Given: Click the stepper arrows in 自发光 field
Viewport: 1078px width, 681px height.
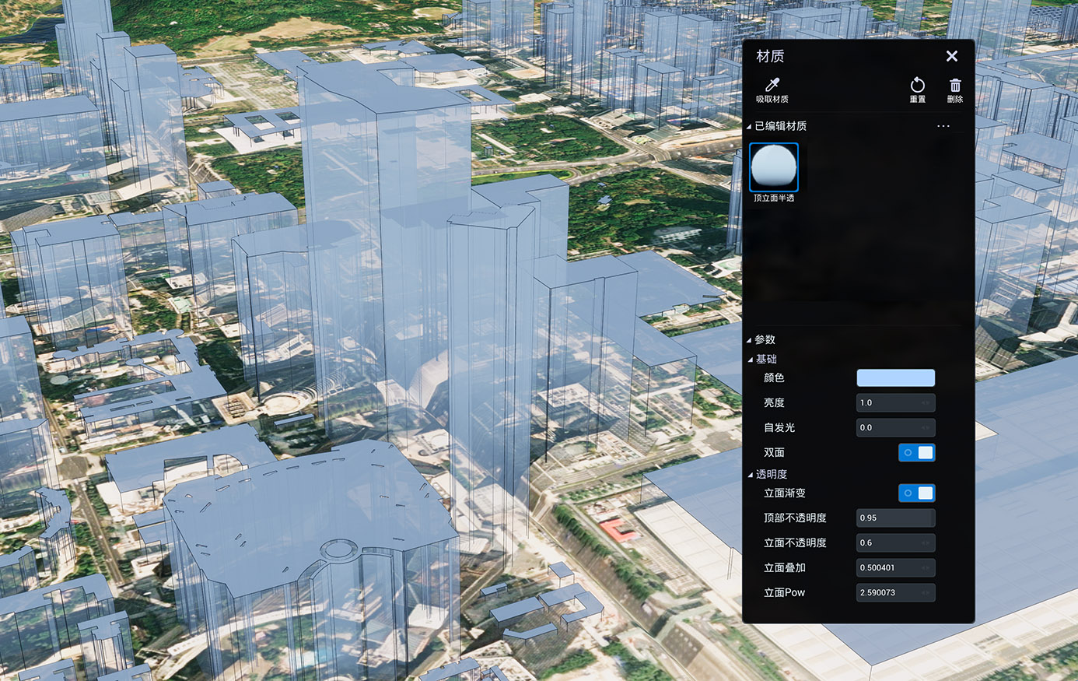Looking at the screenshot, I should (x=925, y=428).
